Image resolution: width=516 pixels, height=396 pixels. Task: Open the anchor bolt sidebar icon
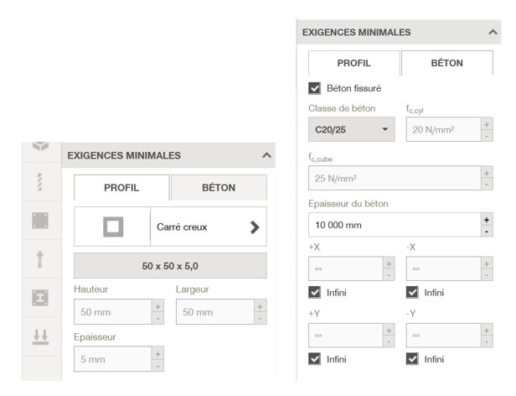[x=40, y=259]
